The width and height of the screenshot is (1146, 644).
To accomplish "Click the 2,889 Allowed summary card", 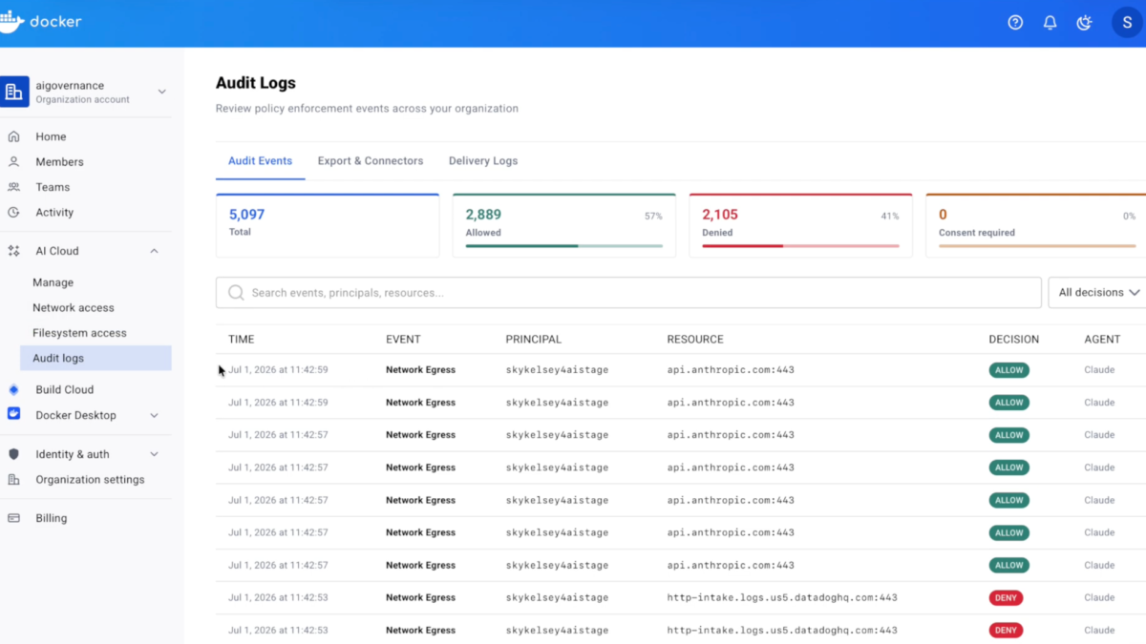I will pyautogui.click(x=564, y=225).
